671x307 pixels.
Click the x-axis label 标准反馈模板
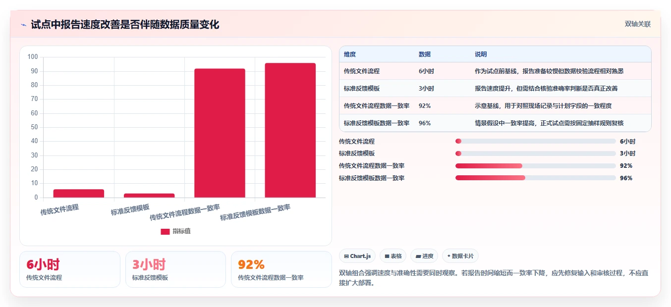point(130,209)
